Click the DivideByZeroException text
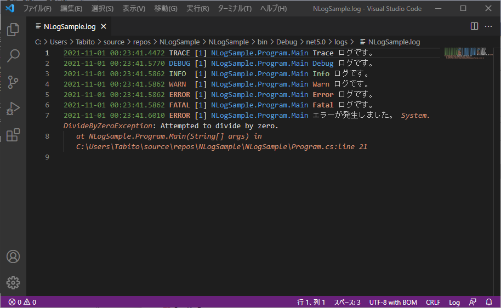The width and height of the screenshot is (501, 308). pyautogui.click(x=107, y=126)
